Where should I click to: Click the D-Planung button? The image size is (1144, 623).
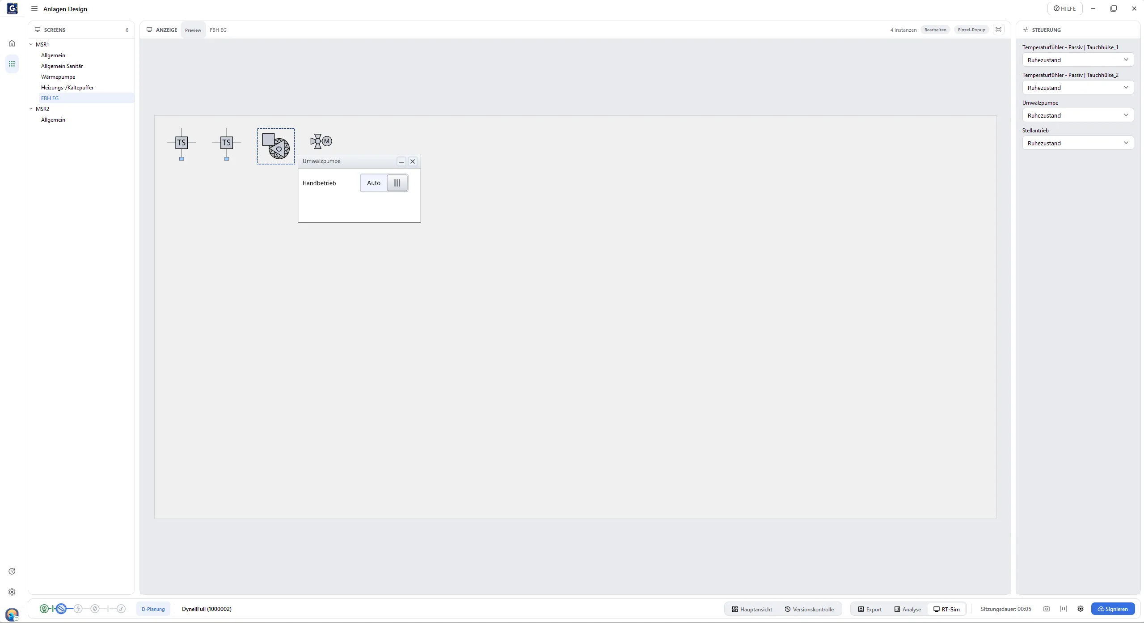[x=153, y=609]
